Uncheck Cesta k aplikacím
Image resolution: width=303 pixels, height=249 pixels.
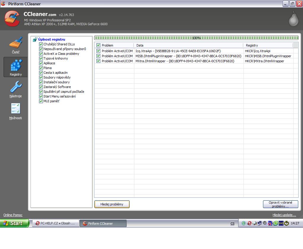41,73
